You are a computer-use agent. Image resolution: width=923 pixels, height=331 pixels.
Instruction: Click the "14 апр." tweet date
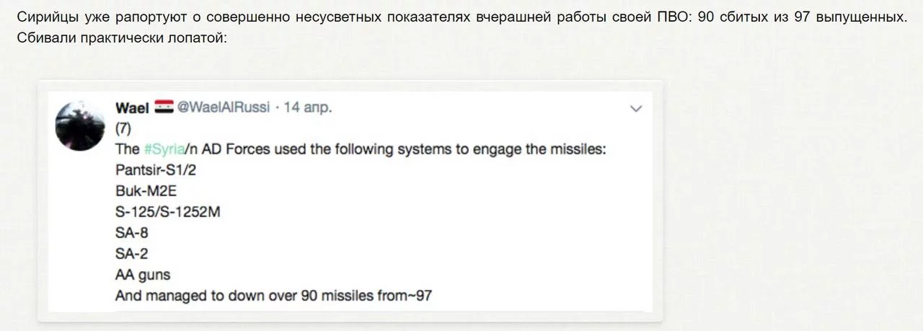click(308, 107)
